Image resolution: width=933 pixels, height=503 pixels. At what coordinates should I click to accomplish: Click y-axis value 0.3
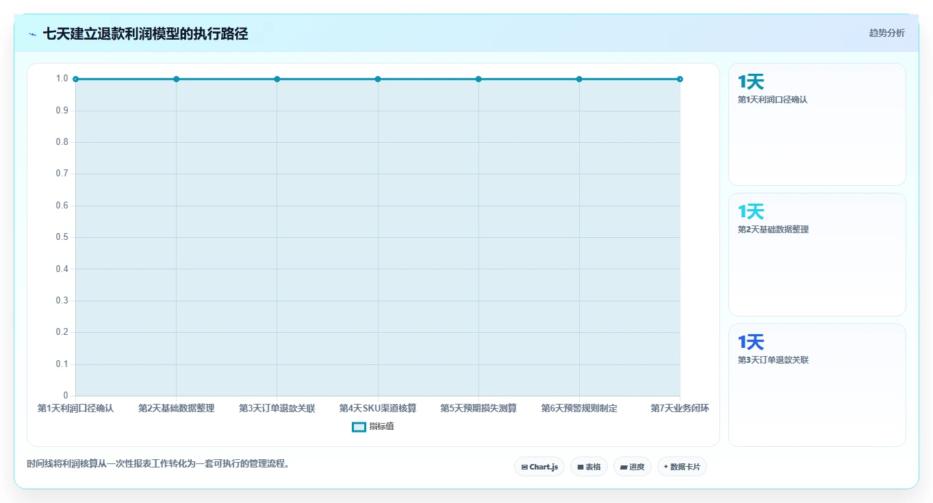point(62,301)
